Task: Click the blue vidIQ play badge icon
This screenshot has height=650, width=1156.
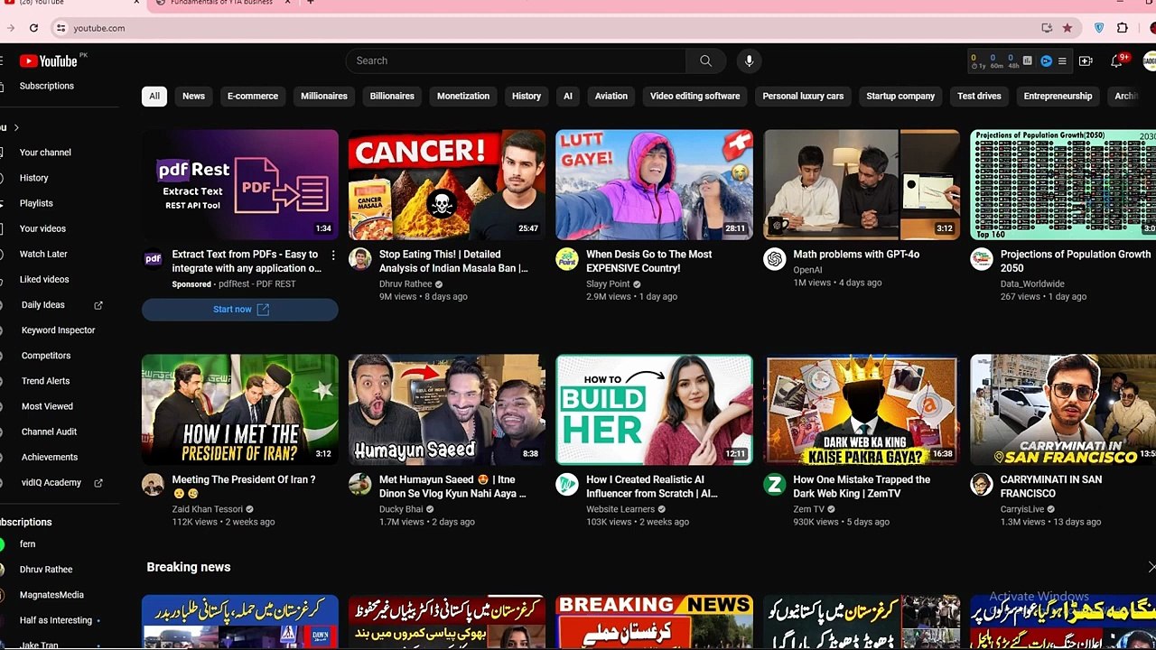Action: pyautogui.click(x=1047, y=61)
